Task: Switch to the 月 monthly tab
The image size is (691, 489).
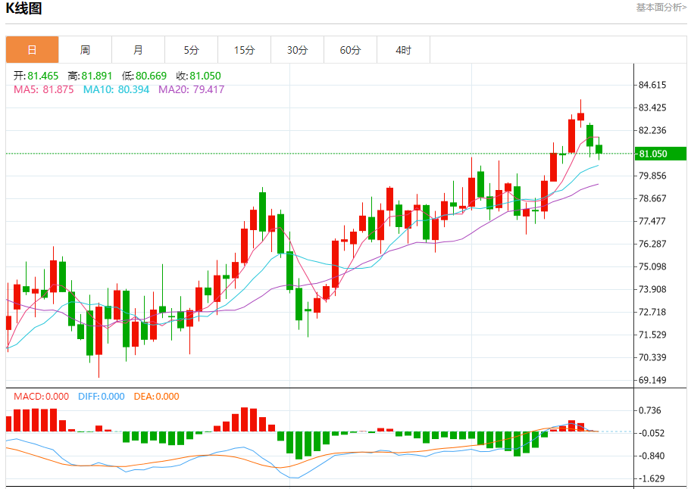Action: click(138, 50)
